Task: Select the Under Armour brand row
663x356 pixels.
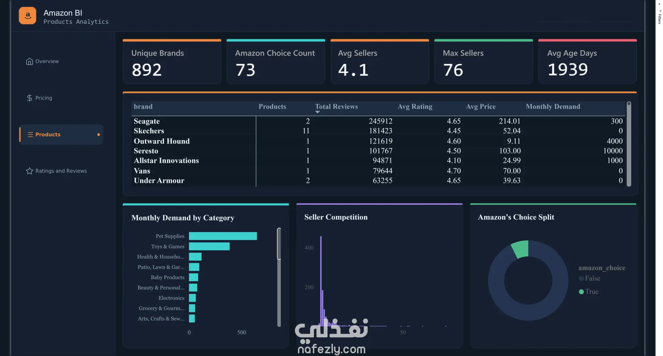Action: [x=378, y=181]
